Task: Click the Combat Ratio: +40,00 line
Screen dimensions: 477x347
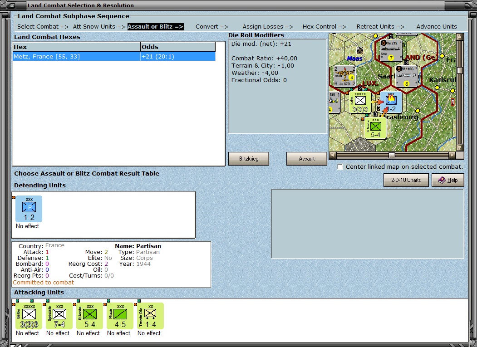Action: (x=264, y=59)
